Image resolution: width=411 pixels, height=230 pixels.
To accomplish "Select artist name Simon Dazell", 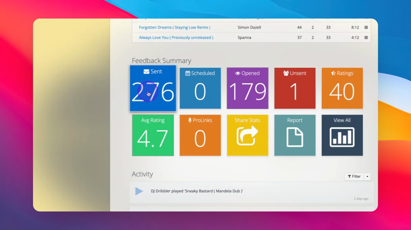I will pos(249,27).
